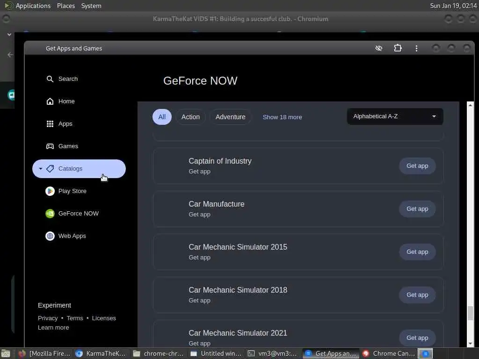Switch to Chrome Canary taskbar item

tap(388, 353)
